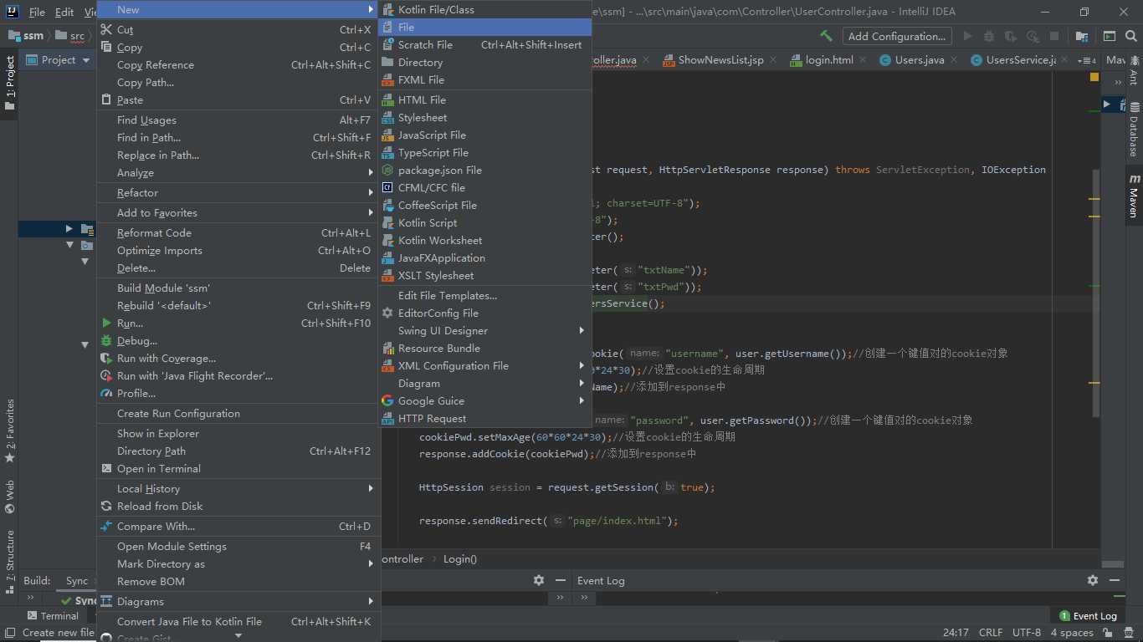The width and height of the screenshot is (1143, 642).
Task: Switch to the login.html editor tab
Action: pos(829,60)
